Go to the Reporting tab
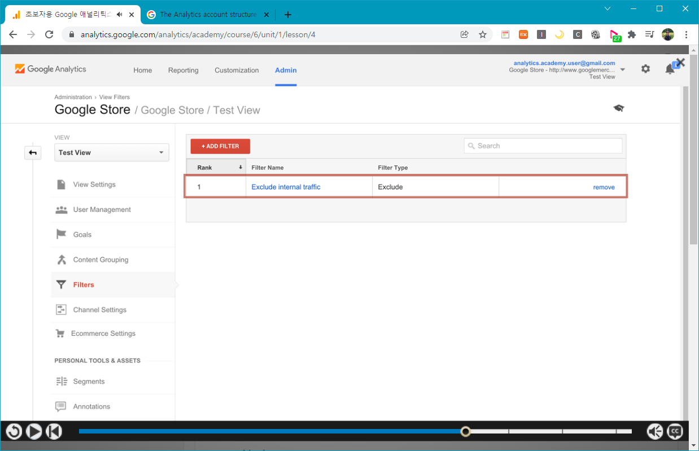Screen dimensions: 699x451 184,71
